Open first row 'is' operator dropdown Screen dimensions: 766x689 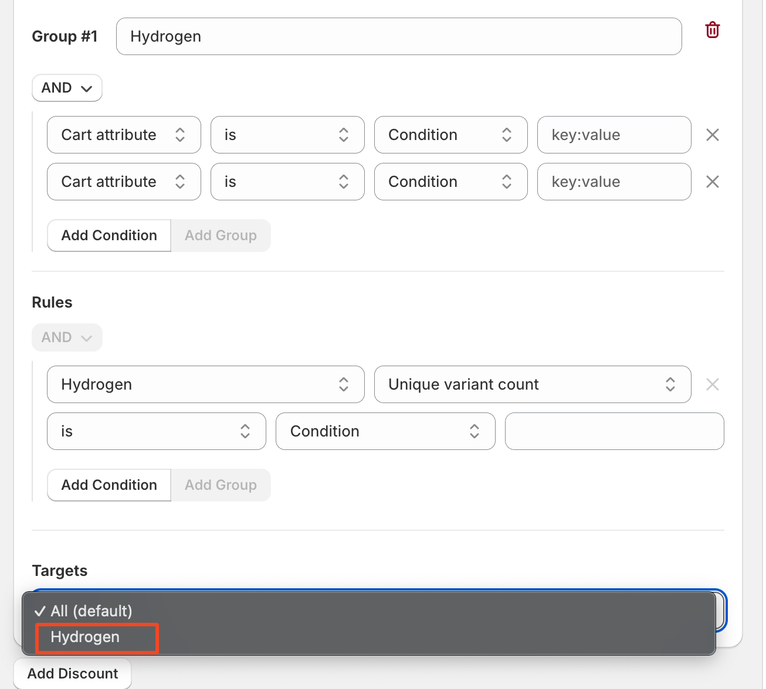tap(287, 135)
